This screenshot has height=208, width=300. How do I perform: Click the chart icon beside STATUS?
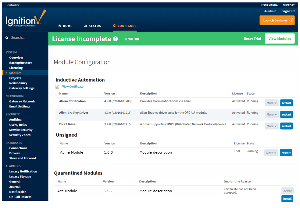85,26
